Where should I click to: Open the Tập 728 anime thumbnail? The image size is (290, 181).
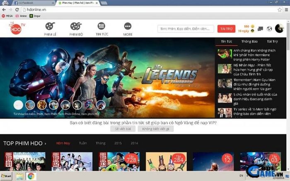pos(119,162)
